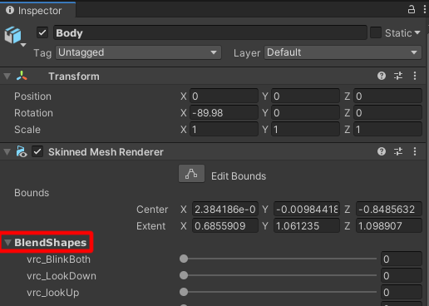The height and width of the screenshot is (306, 429).
Task: Select the Inspector tab
Action: [37, 11]
